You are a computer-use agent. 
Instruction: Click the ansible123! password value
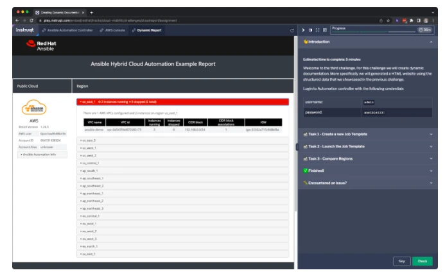(374, 113)
